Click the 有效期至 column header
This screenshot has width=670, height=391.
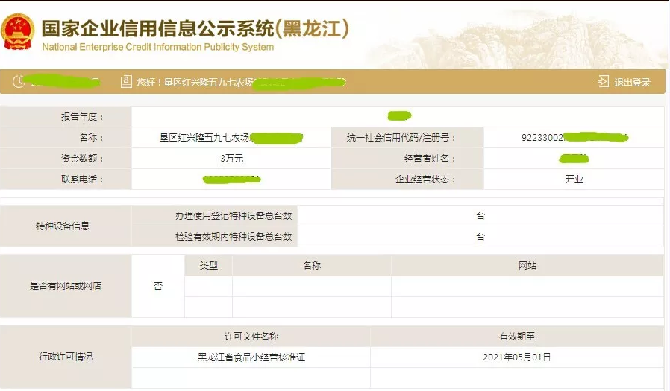click(517, 337)
